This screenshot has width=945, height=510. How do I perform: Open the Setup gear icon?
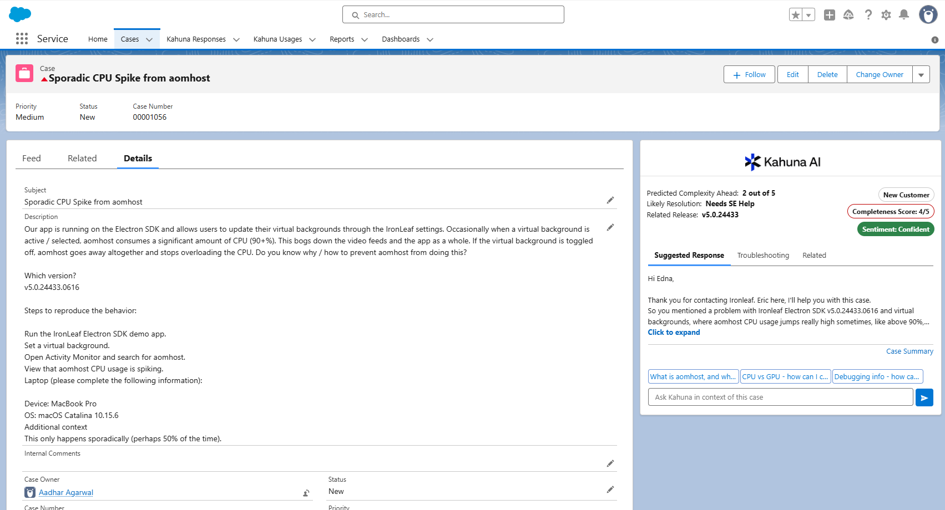(886, 15)
